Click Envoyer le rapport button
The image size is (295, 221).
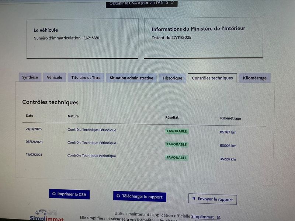point(212,199)
